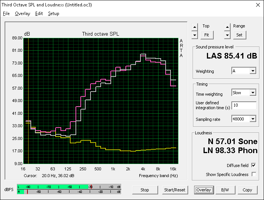Open the Overlay menu

coord(23,14)
